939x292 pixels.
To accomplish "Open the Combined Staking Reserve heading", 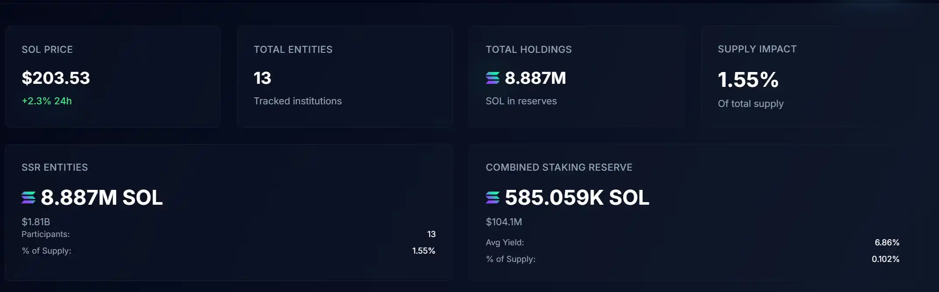I will [559, 167].
